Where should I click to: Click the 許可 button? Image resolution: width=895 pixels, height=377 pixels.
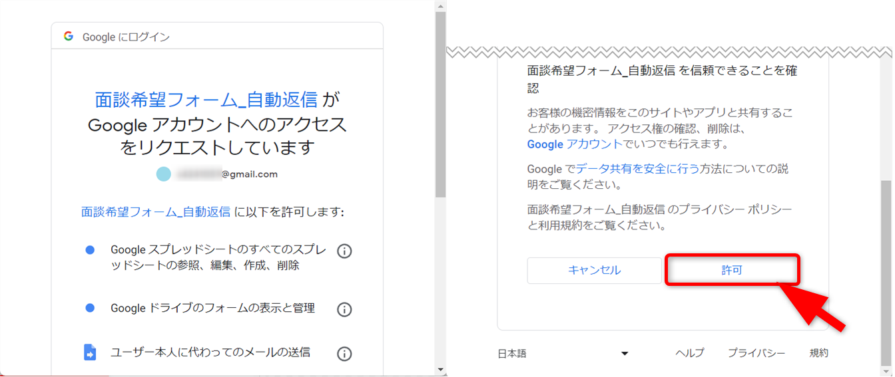pos(732,271)
